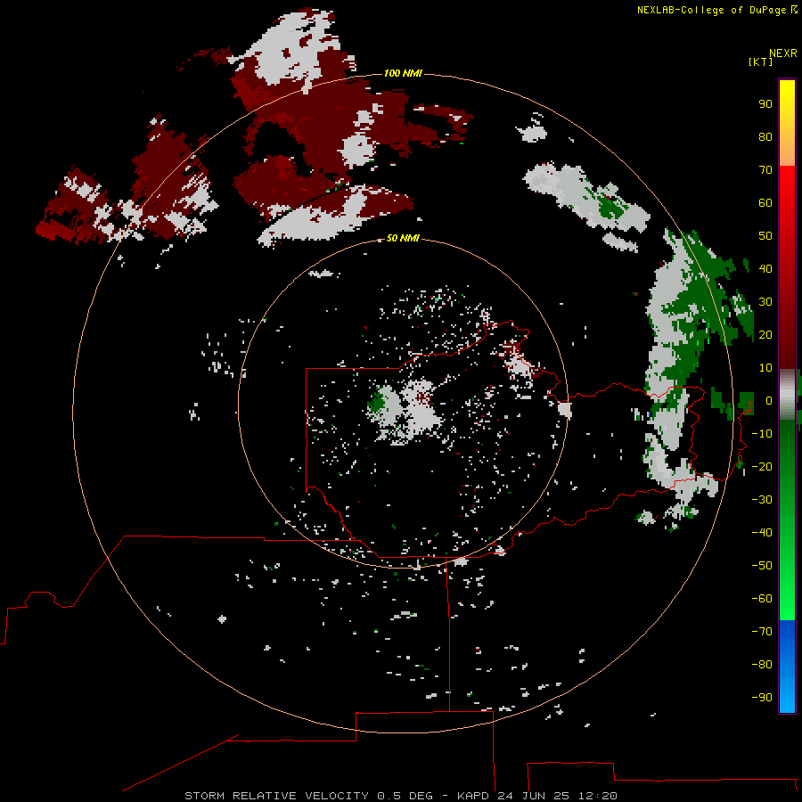
Task: Click the gray zero-velocity segment of the color bar
Action: pyautogui.click(x=787, y=395)
